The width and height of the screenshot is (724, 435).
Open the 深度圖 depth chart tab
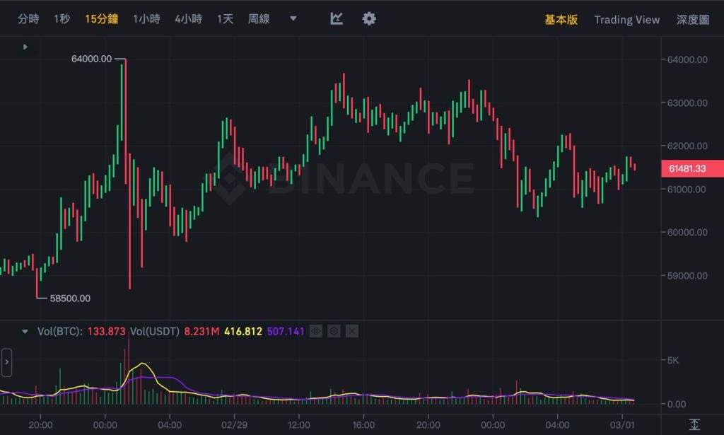[x=692, y=20]
